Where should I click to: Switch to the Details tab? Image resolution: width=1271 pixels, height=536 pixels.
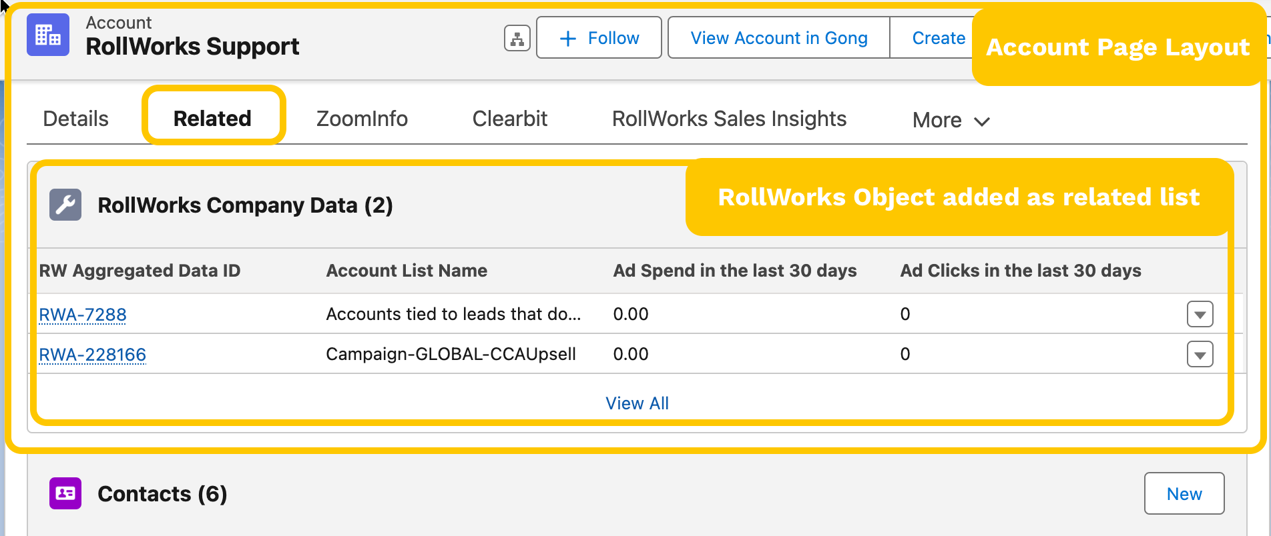[75, 119]
